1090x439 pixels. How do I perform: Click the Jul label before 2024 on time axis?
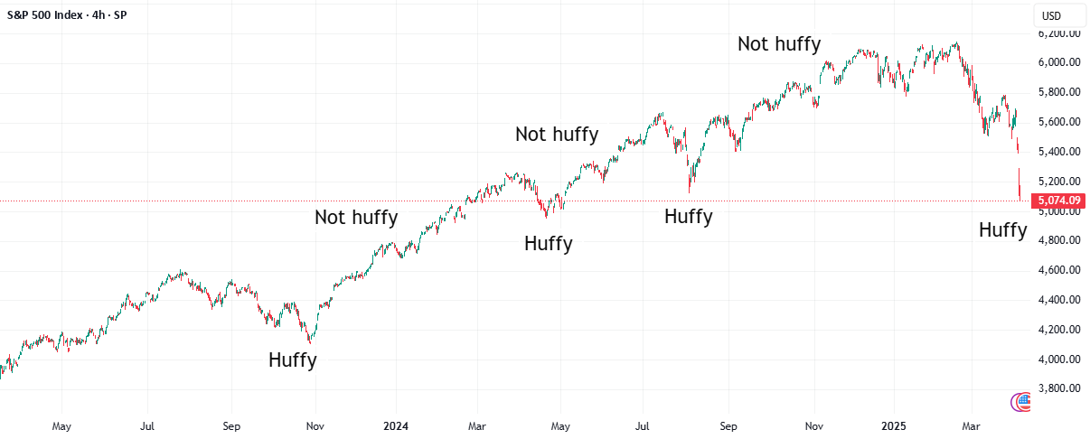[147, 425]
